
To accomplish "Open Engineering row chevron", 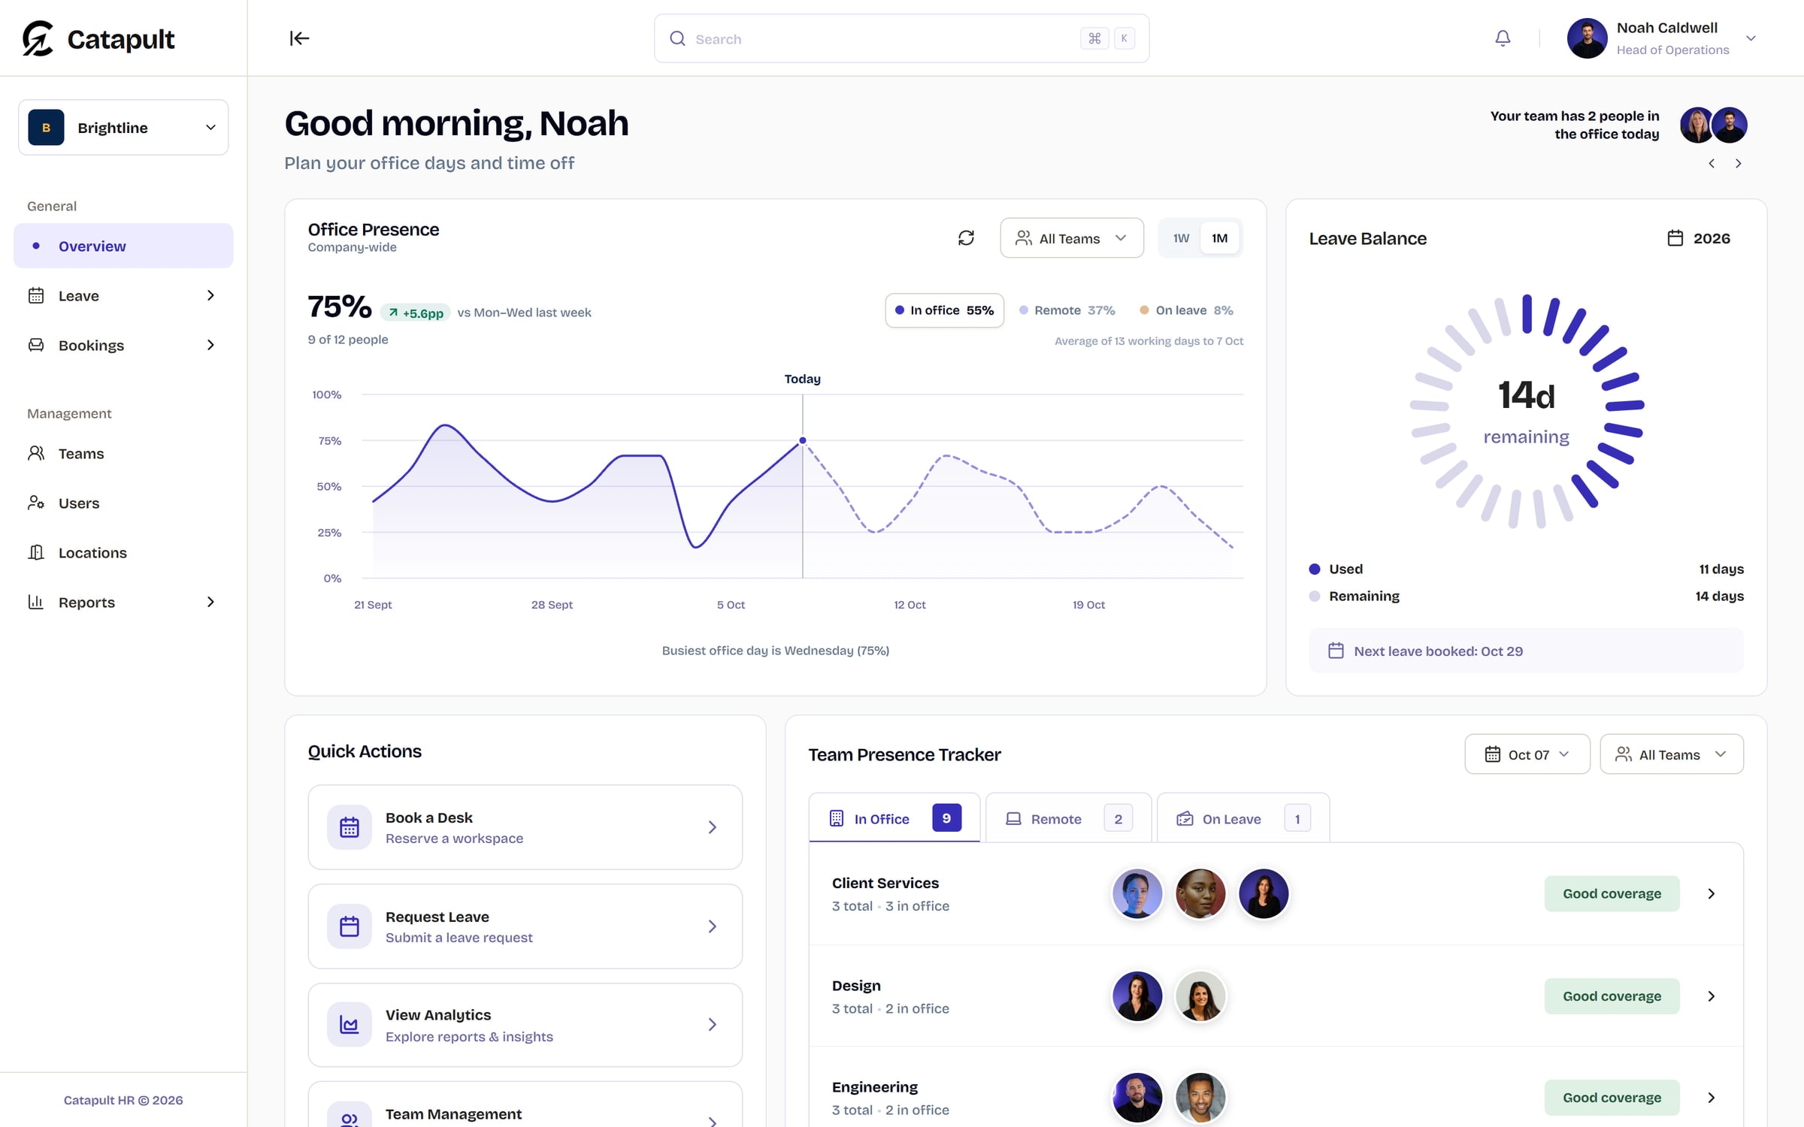I will point(1712,1098).
